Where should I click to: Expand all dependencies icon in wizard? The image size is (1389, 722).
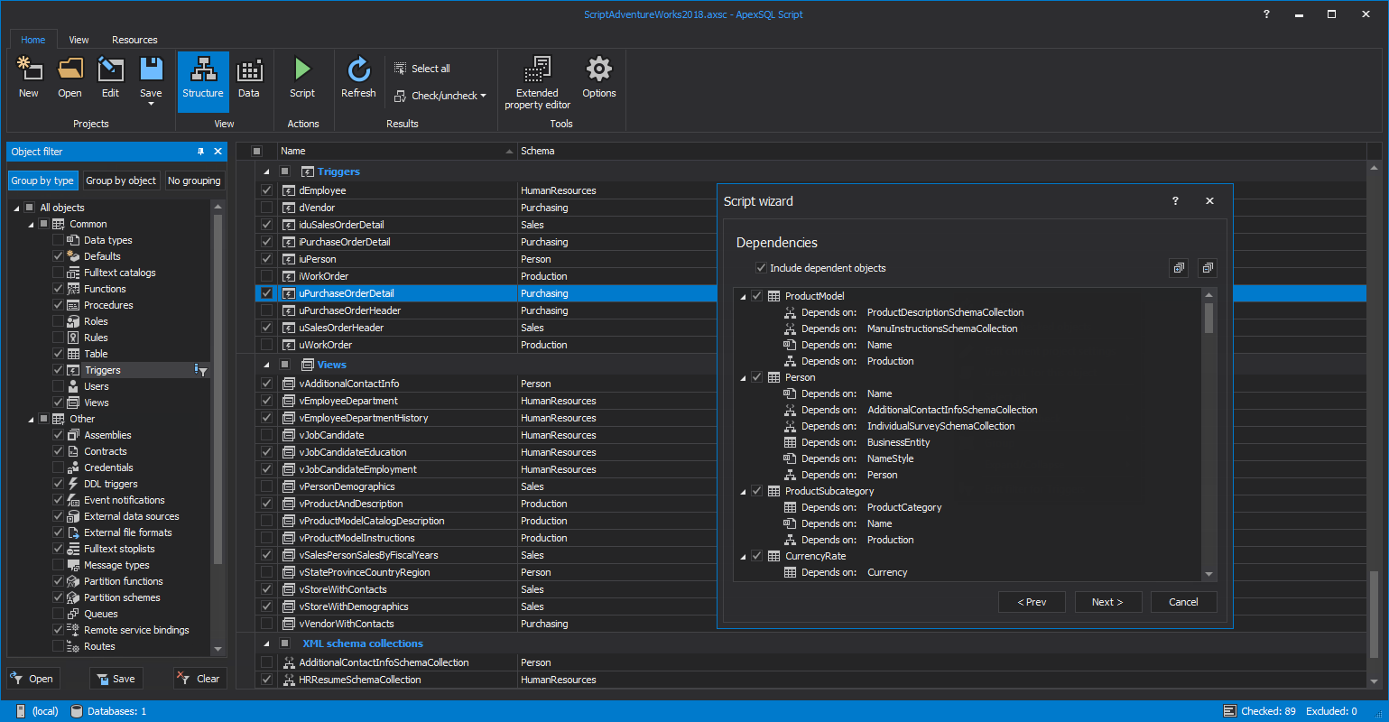click(x=1178, y=268)
